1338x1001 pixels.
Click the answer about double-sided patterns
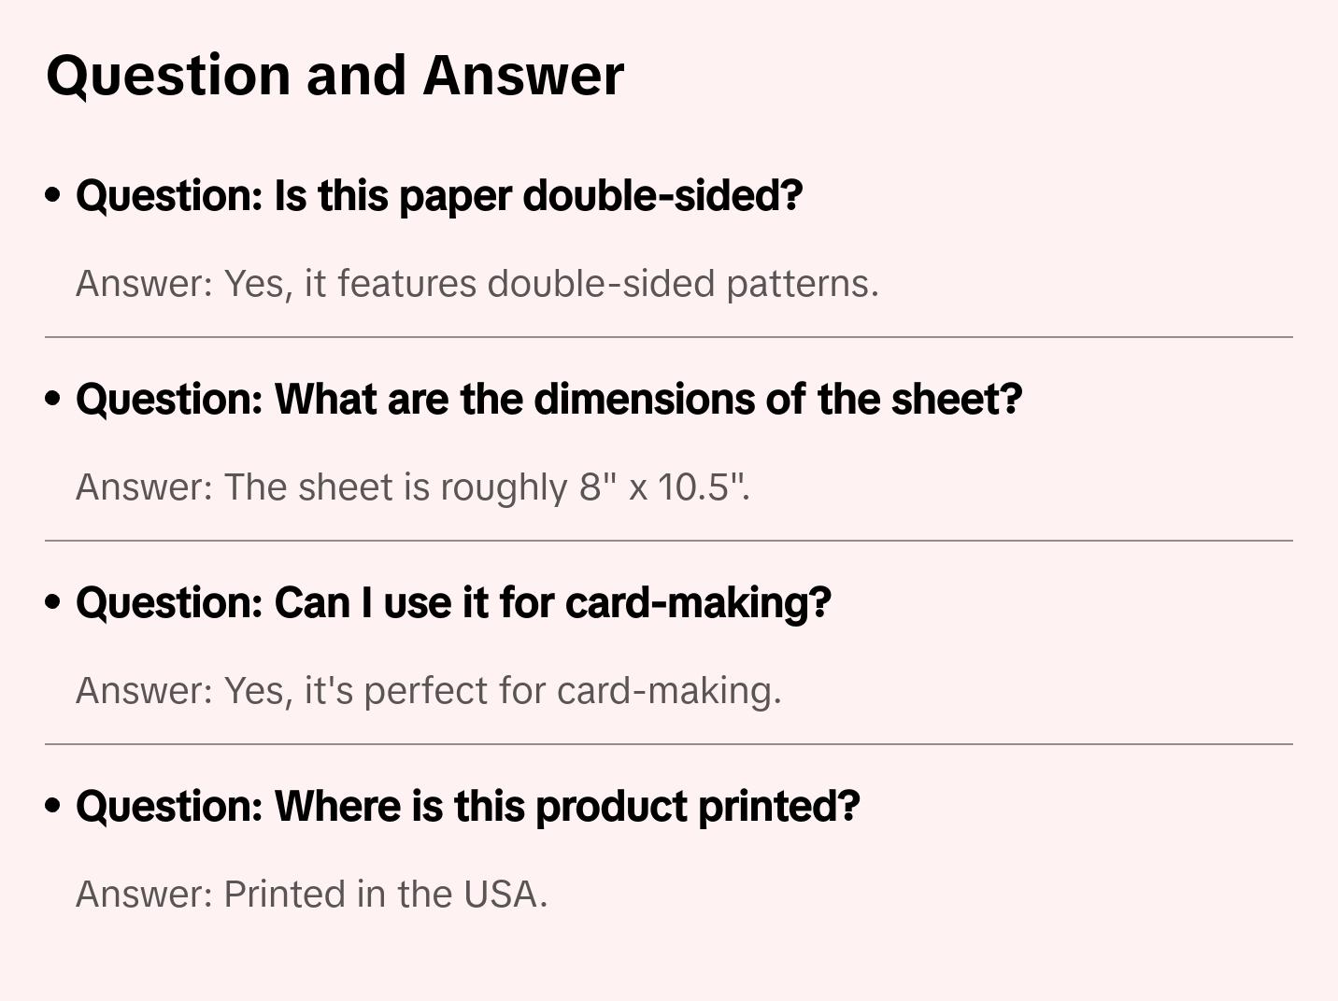pyautogui.click(x=477, y=284)
